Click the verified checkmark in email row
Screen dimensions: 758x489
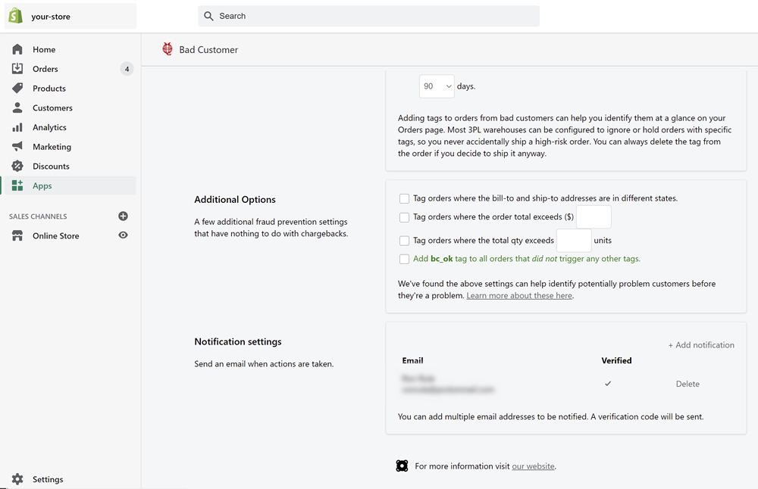pos(608,383)
